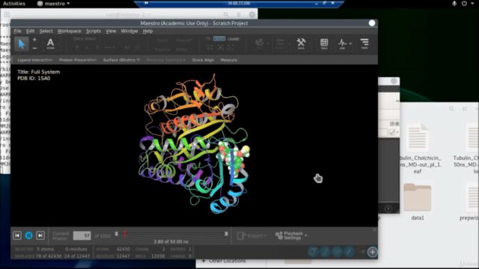Click the start marker of trajectory slider

tap(117, 234)
